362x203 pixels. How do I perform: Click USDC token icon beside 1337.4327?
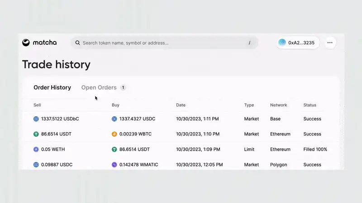pyautogui.click(x=114, y=119)
